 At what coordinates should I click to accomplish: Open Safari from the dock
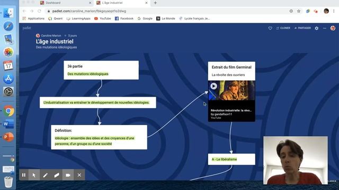pos(8,26)
